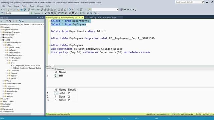Click the Comment out selected lines icon
The image size is (214, 120).
coord(81,13)
